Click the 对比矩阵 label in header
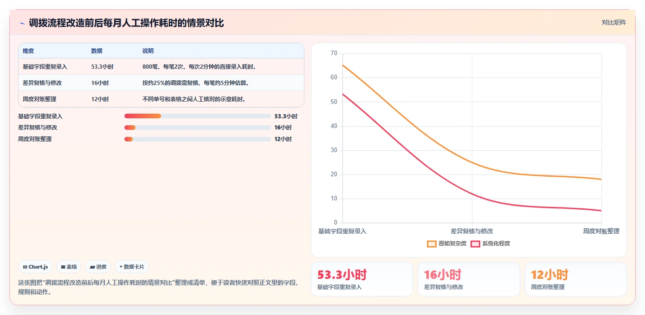Image resolution: width=645 pixels, height=315 pixels. [x=613, y=22]
